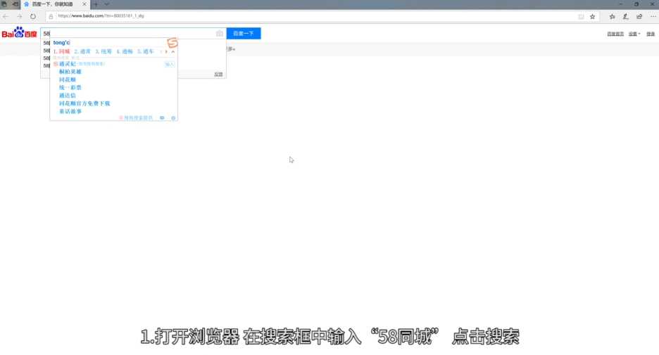Choose suggestion 通达信
Viewport: 659px width, 355px height.
(68, 96)
